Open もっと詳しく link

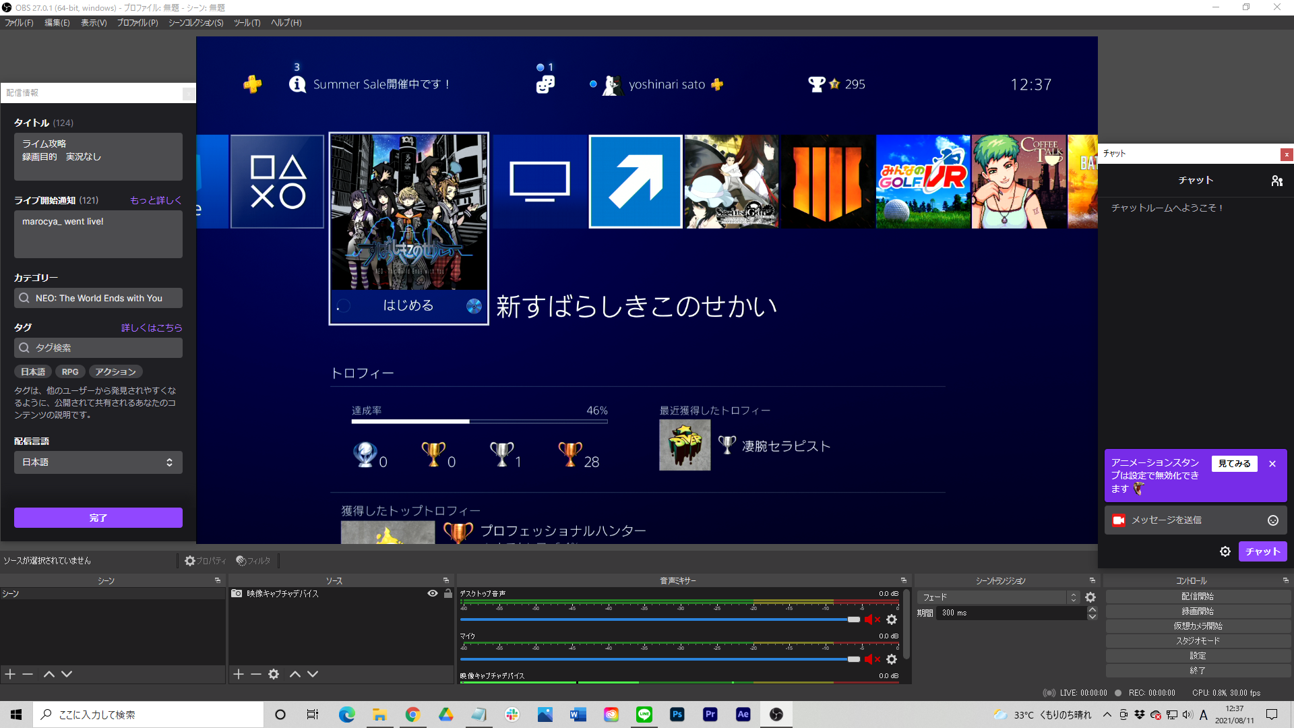(x=156, y=200)
